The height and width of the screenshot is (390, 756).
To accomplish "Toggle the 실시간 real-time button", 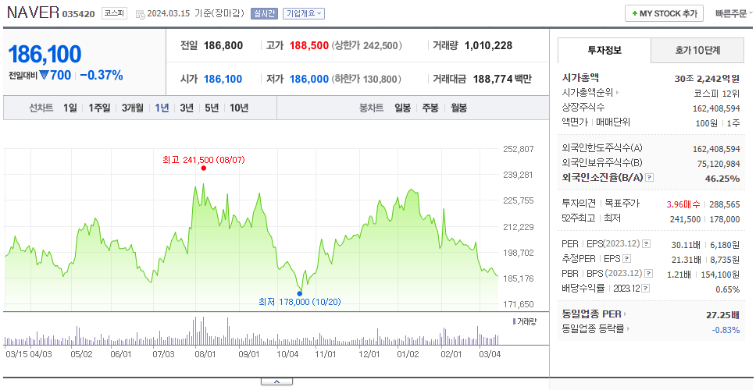I will point(264,13).
